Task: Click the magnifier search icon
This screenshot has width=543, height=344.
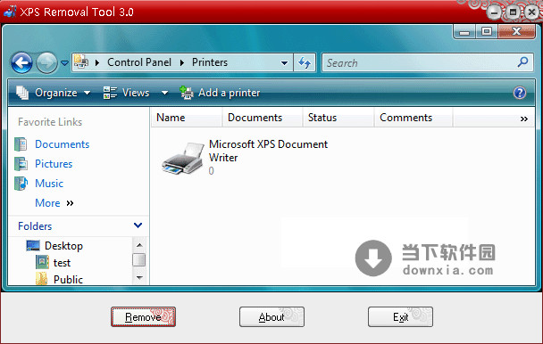Action: point(523,62)
